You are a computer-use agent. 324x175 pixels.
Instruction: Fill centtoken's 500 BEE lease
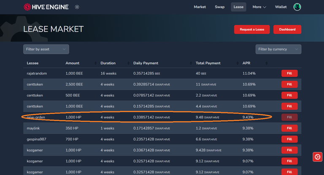[x=289, y=95]
